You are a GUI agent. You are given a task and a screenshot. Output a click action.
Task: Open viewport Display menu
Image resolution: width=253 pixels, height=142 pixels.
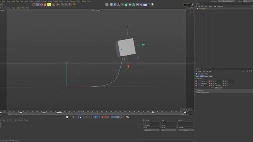[13, 8]
